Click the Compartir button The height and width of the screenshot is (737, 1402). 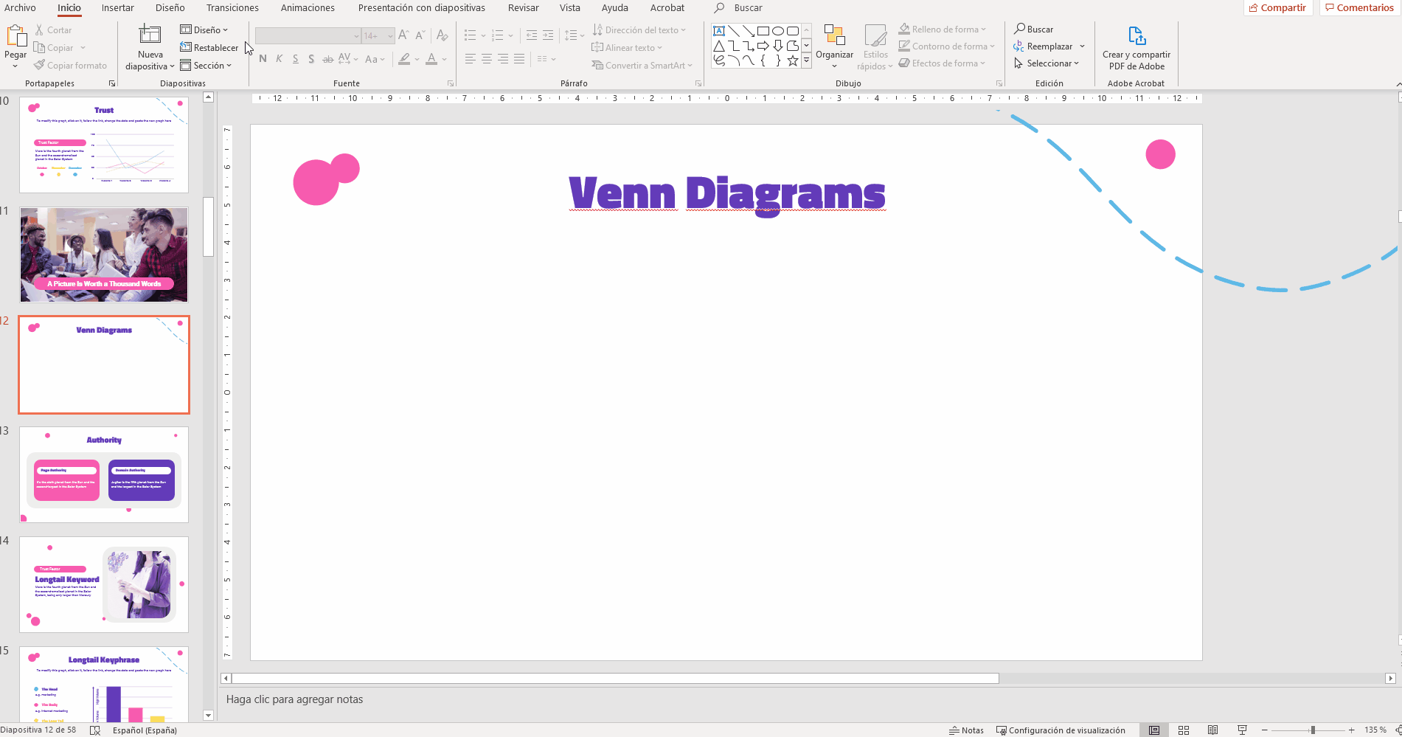click(1278, 7)
